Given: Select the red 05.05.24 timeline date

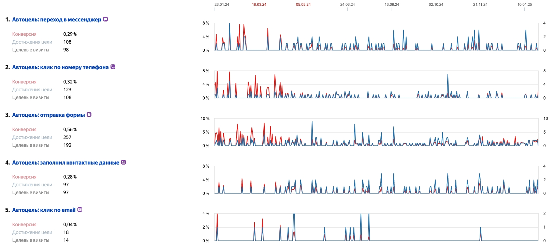Looking at the screenshot, I should coord(303,4).
